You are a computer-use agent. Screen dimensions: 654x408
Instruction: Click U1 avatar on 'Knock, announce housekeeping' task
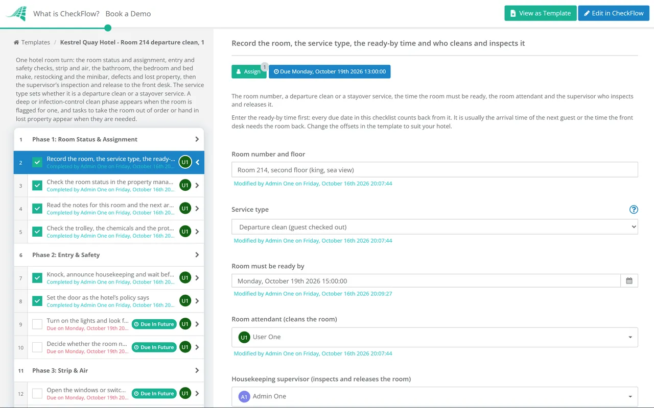(185, 278)
